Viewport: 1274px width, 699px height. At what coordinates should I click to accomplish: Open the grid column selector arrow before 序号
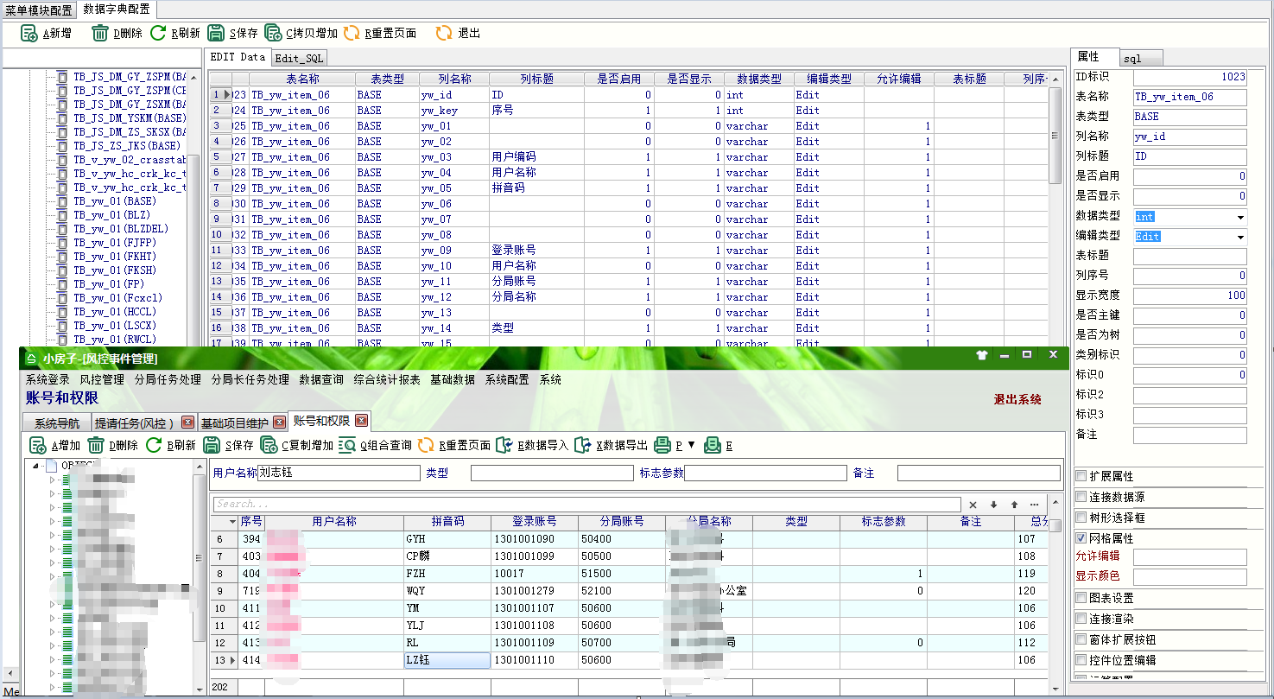[231, 522]
